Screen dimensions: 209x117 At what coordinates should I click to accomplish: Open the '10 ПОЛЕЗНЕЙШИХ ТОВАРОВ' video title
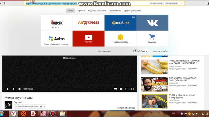(184, 62)
